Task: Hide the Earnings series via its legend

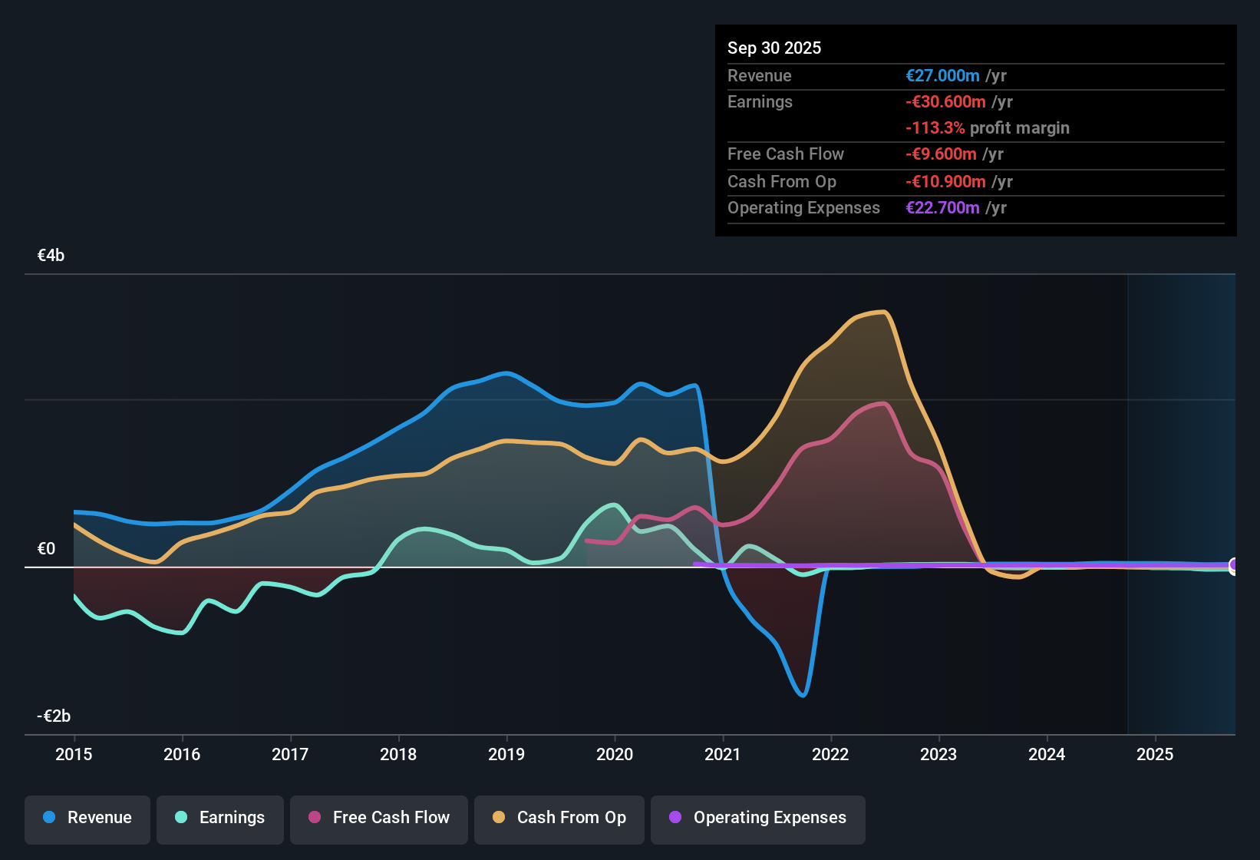Action: point(219,818)
